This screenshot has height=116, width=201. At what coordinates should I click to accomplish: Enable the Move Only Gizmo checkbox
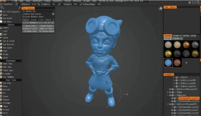pos(23,14)
